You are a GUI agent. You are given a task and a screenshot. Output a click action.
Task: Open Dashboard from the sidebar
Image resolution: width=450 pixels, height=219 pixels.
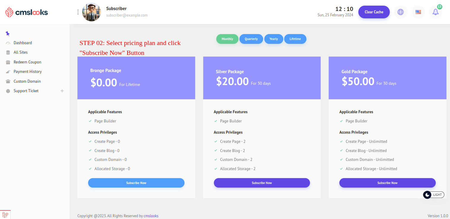(x=23, y=43)
